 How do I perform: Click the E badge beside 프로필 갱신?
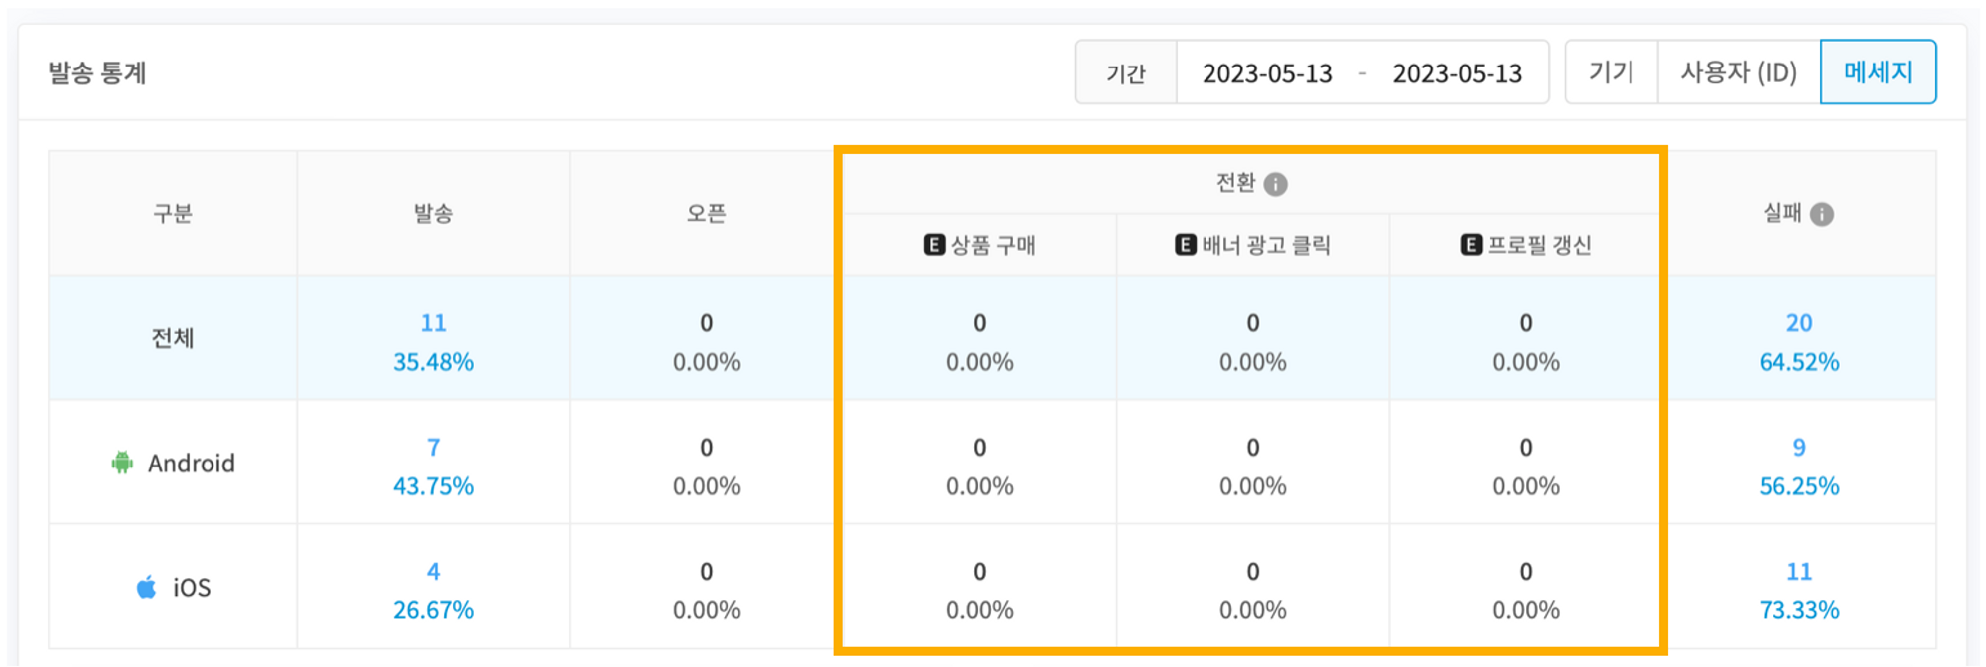tap(1471, 245)
